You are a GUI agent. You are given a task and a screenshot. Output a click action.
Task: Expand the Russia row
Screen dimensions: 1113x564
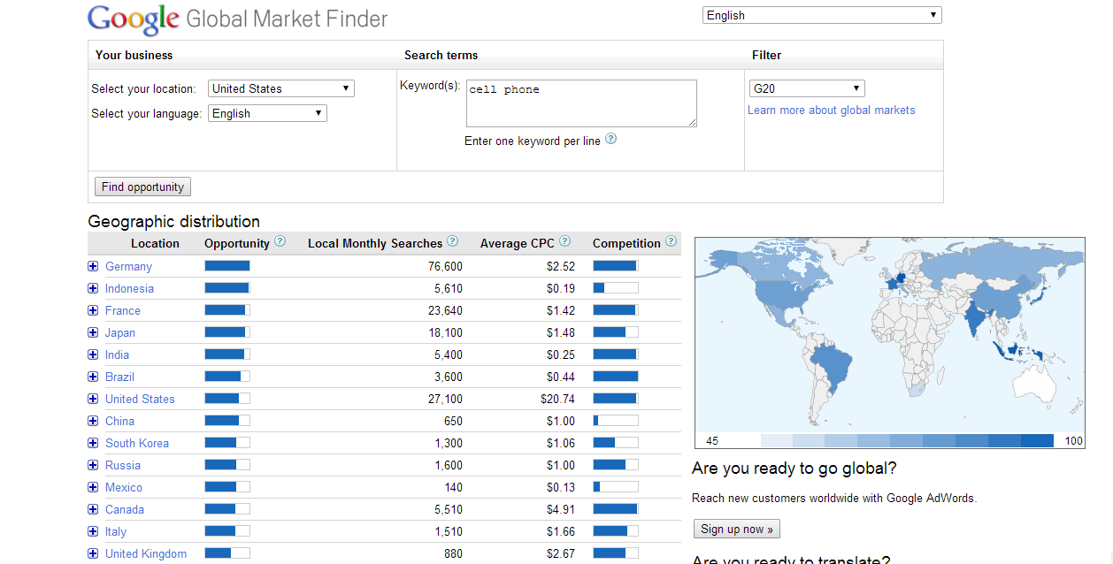point(93,465)
